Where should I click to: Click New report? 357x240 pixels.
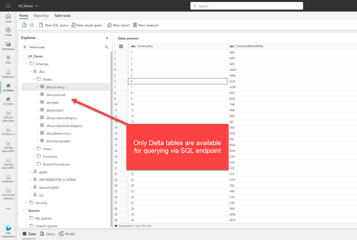coord(118,25)
